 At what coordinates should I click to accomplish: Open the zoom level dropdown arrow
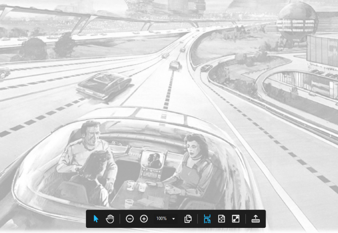[174, 219]
